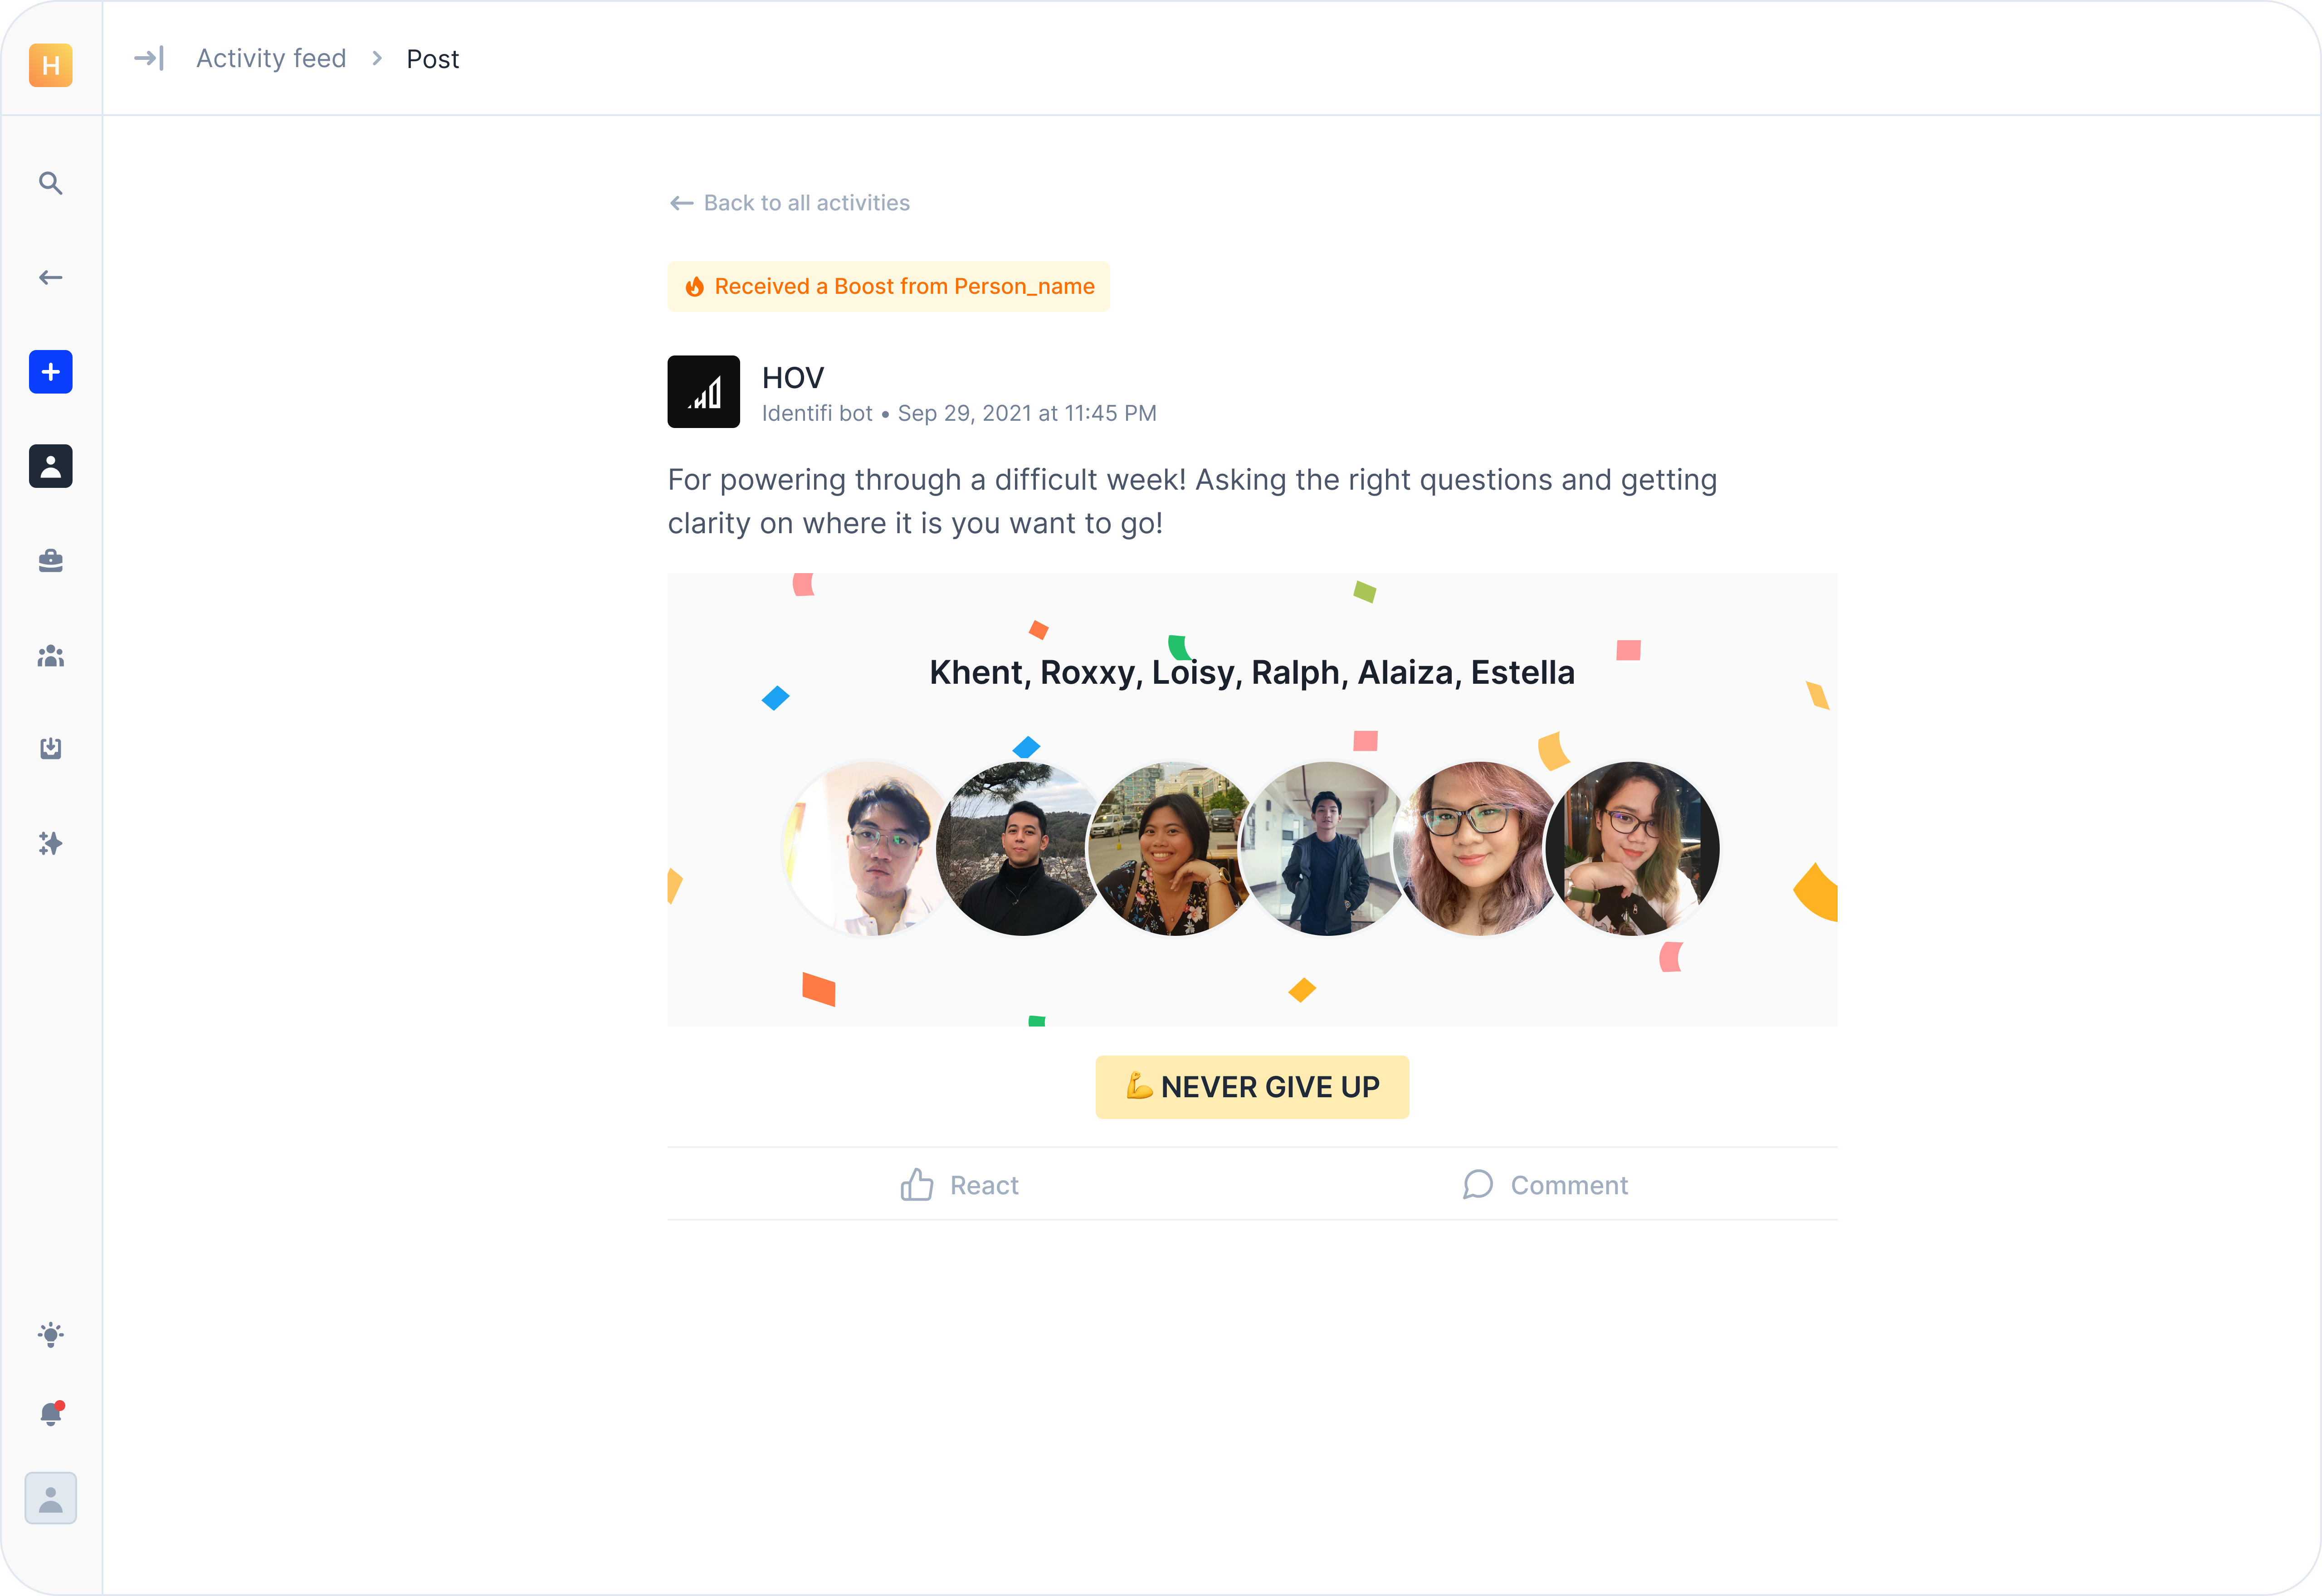The image size is (2322, 1596).
Task: Click the NEVER GIVE UP badge
Action: pos(1252,1087)
